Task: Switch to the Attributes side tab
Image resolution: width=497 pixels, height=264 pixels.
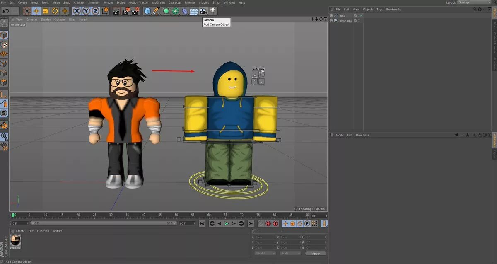Action: (495, 140)
